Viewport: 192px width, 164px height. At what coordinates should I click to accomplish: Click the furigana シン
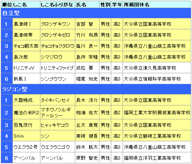point(45,136)
